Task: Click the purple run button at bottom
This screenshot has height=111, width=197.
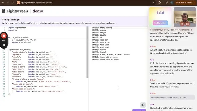Action: pos(139,110)
